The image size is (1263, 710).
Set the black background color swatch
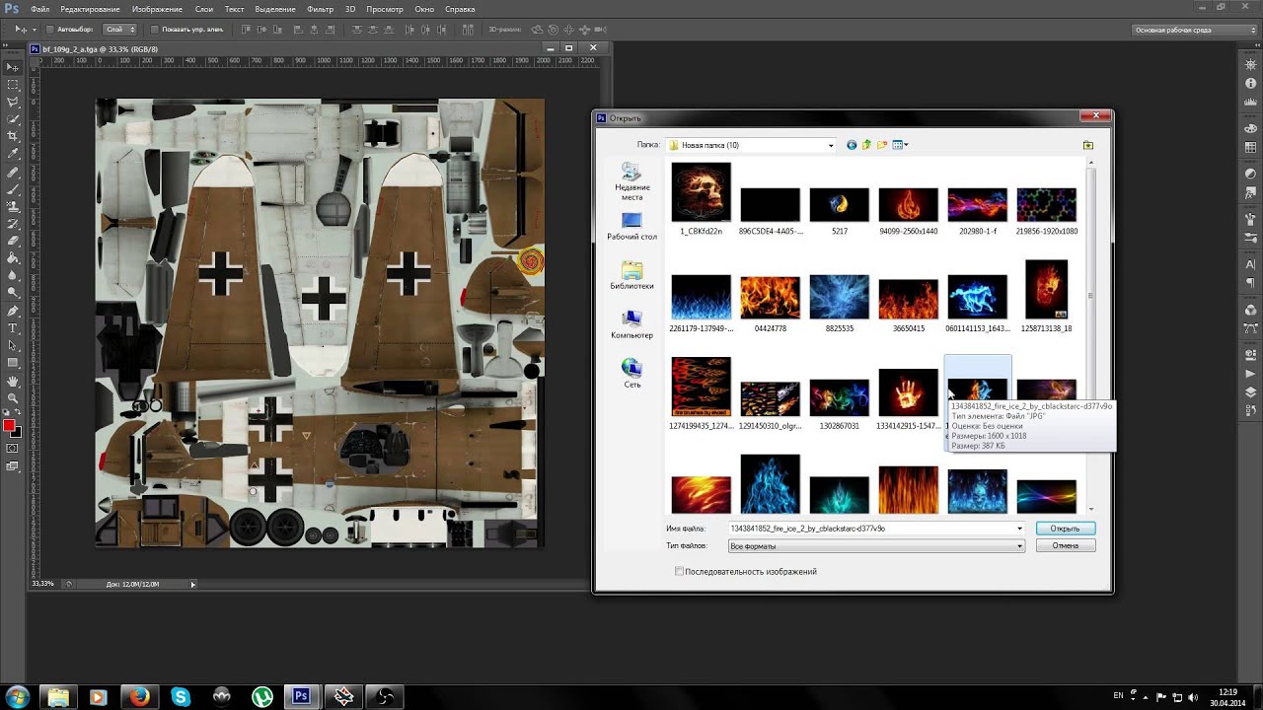[17, 433]
